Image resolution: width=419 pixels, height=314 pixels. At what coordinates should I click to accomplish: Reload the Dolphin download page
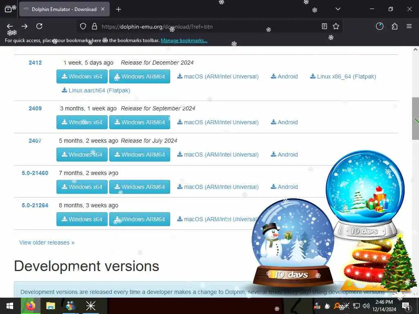(39, 26)
